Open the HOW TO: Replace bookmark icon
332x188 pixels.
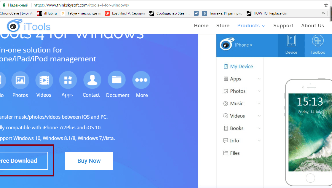[249, 13]
